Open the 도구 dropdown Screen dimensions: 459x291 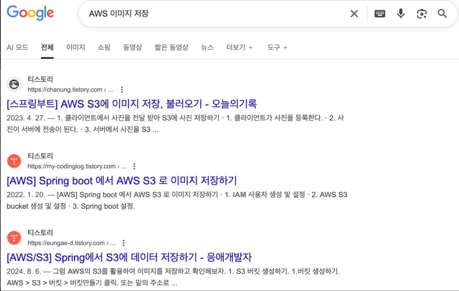(x=277, y=47)
